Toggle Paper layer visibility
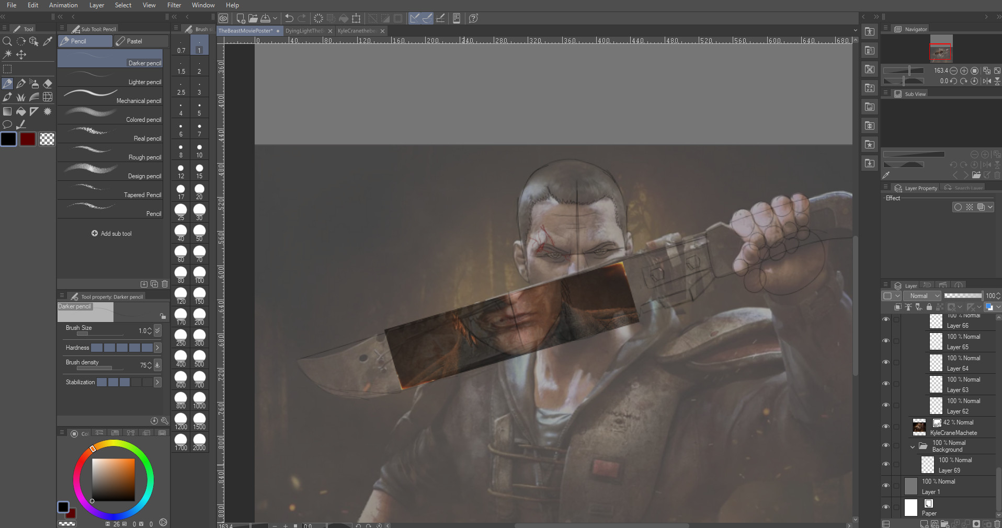Viewport: 1002px width, 528px height. (x=886, y=507)
